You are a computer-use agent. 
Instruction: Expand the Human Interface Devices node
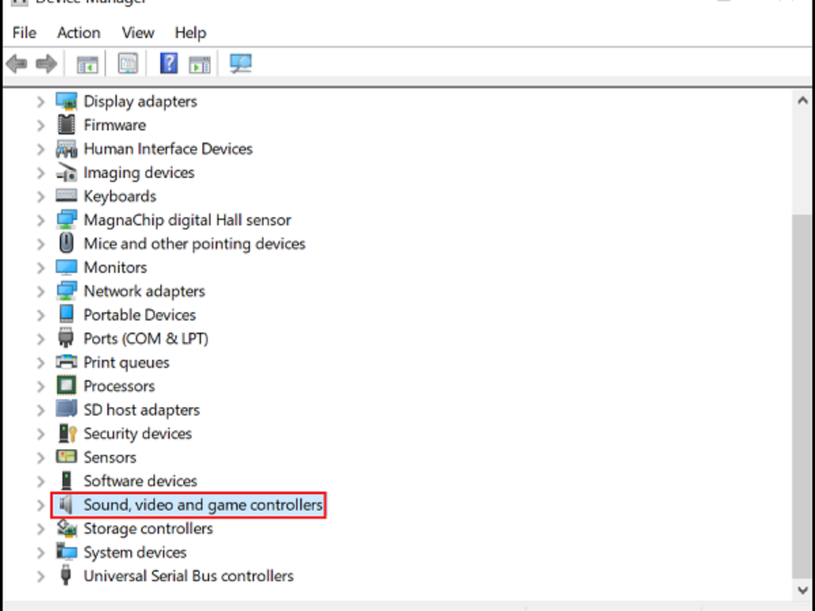click(41, 149)
